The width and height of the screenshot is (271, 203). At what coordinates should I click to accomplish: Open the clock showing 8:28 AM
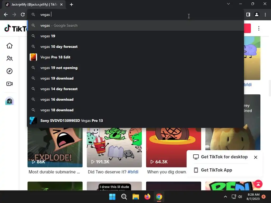point(253,197)
